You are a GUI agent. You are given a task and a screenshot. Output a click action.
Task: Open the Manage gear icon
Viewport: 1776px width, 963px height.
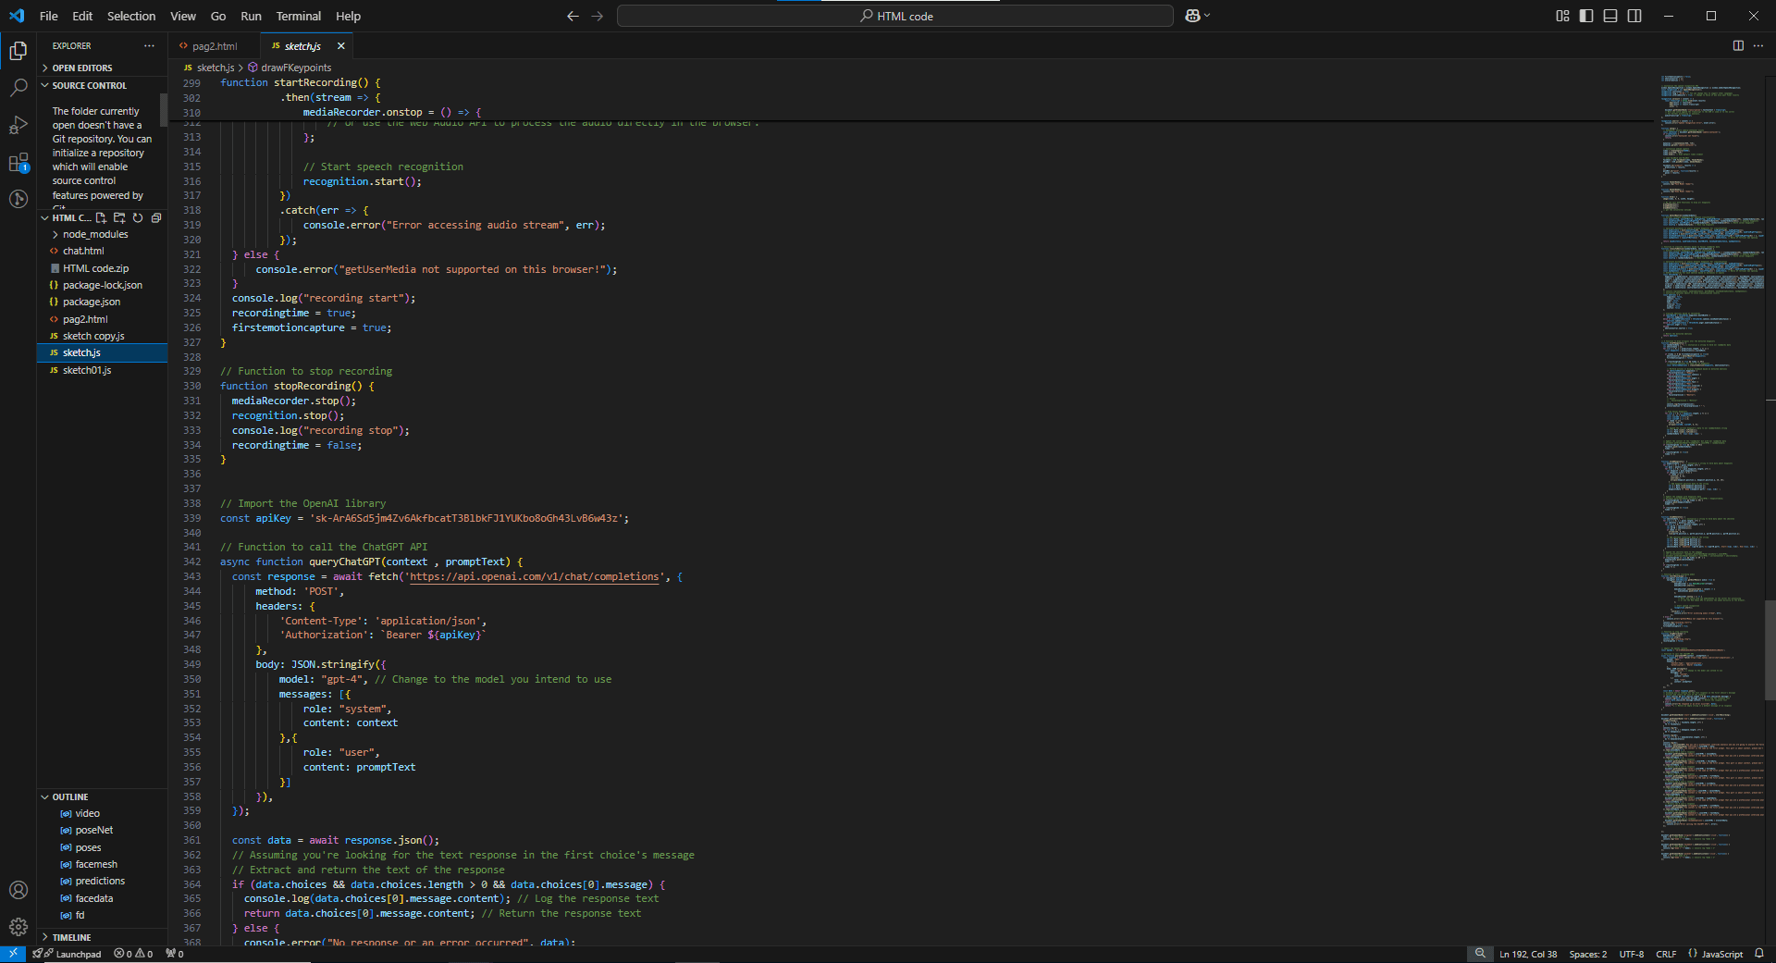[18, 927]
